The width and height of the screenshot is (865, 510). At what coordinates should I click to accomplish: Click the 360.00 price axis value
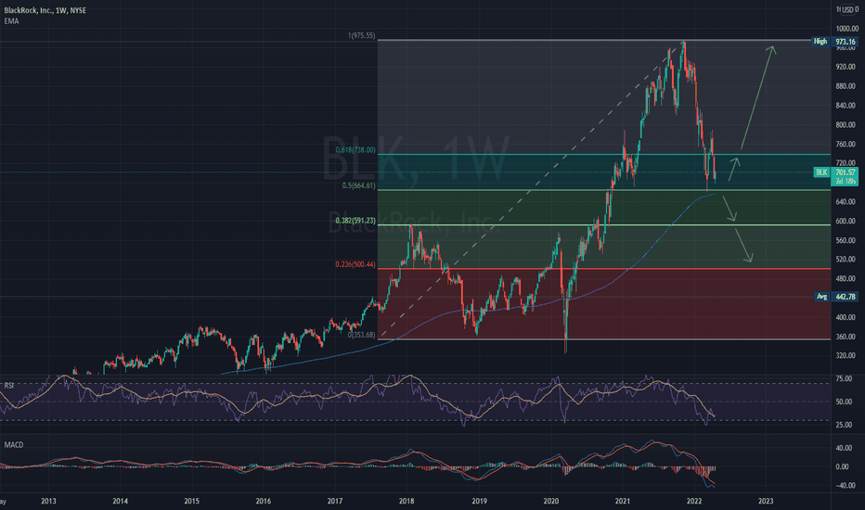click(x=846, y=337)
